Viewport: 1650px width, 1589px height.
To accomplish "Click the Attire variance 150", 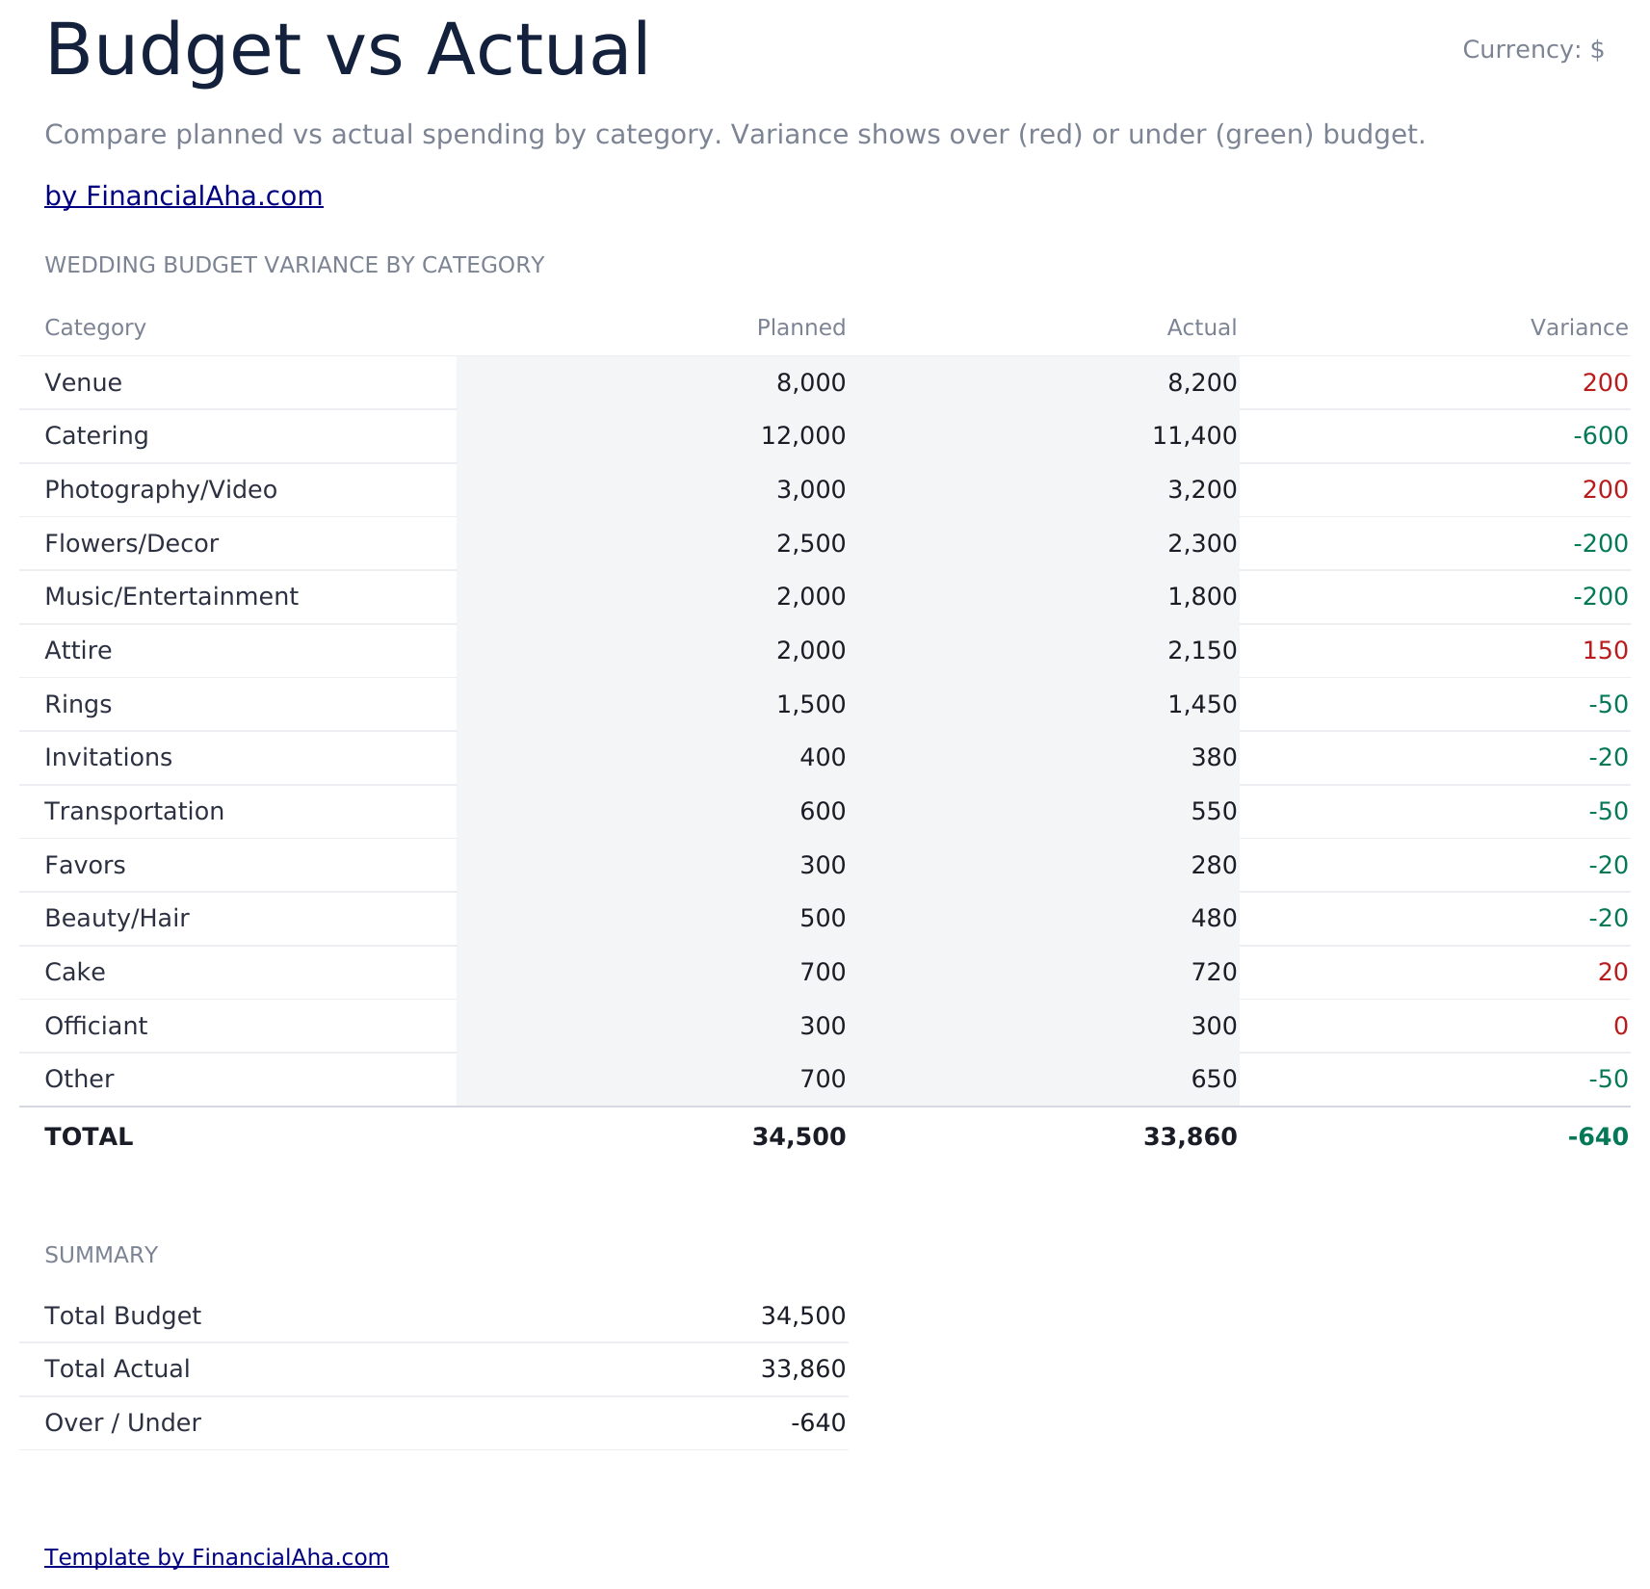I will 1606,651.
